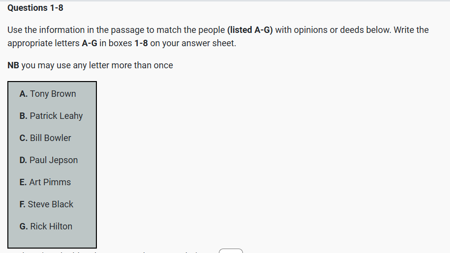Pick Patrick Leahy, option B, in the list
The width and height of the screenshot is (450, 253).
point(51,116)
